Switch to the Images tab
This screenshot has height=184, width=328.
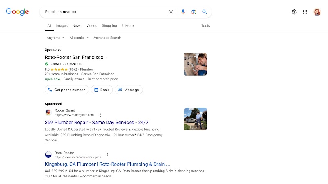(x=62, y=25)
